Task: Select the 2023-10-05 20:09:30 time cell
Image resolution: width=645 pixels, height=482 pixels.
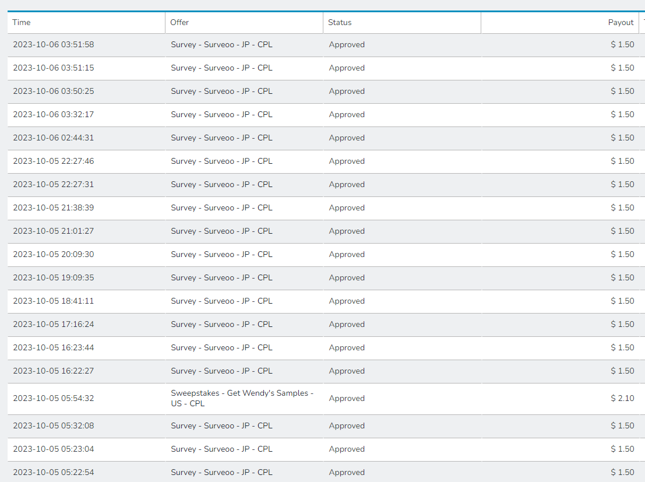Action: tap(54, 255)
